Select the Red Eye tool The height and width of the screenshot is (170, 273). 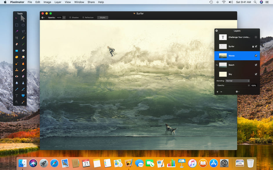pyautogui.click(x=17, y=76)
